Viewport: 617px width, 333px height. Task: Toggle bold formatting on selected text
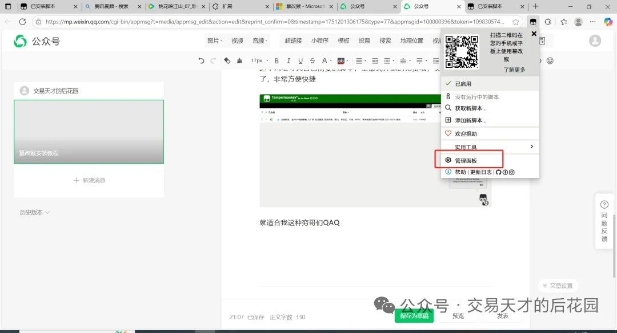[276, 60]
